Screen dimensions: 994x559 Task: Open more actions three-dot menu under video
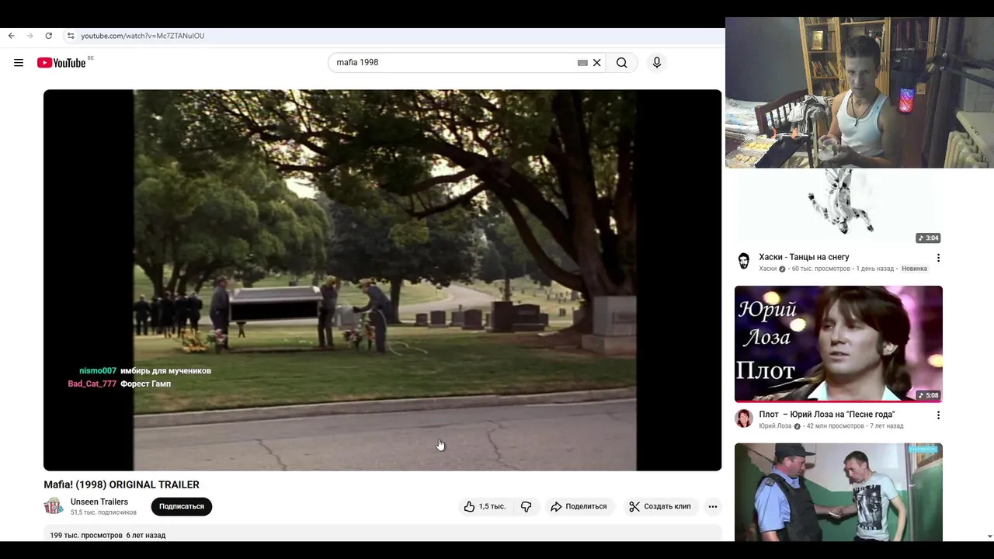[713, 506]
